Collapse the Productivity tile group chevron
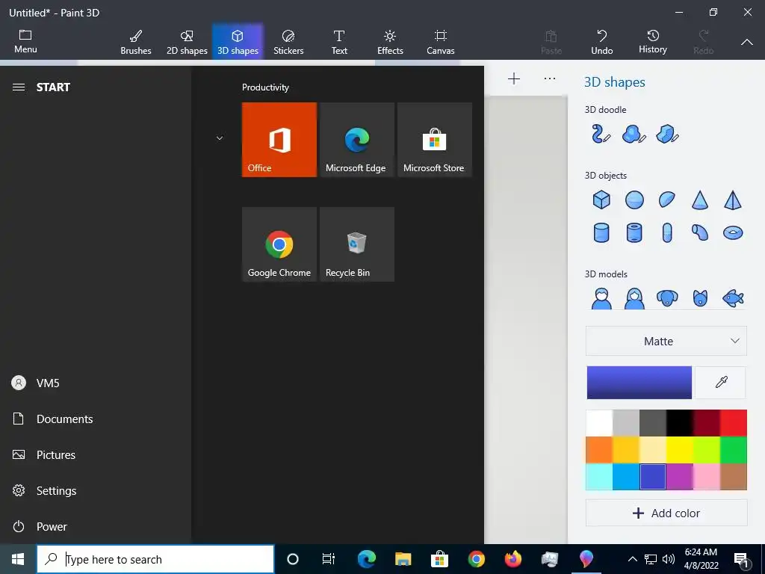The image size is (765, 574). (220, 138)
